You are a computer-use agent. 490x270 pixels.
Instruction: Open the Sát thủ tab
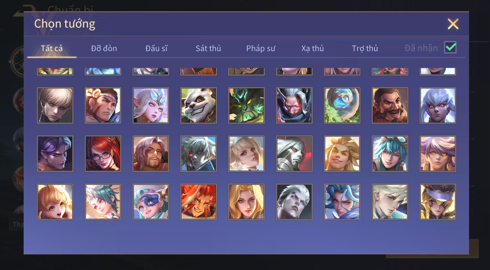click(208, 48)
